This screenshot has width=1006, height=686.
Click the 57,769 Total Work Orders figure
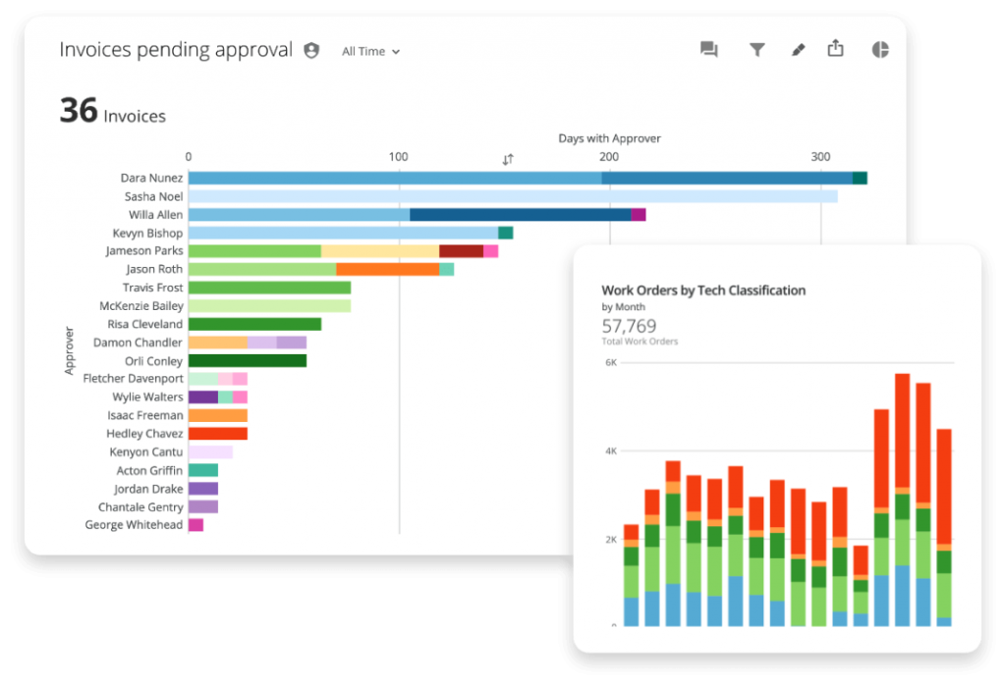(629, 327)
